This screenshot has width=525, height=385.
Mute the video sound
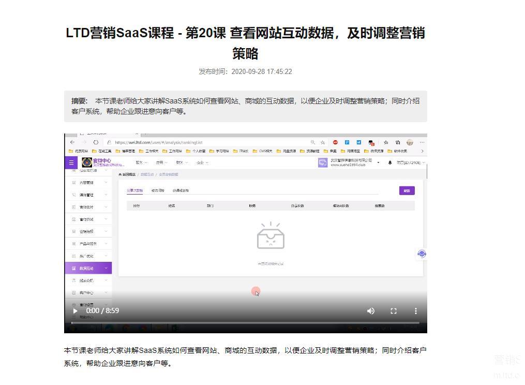point(370,311)
